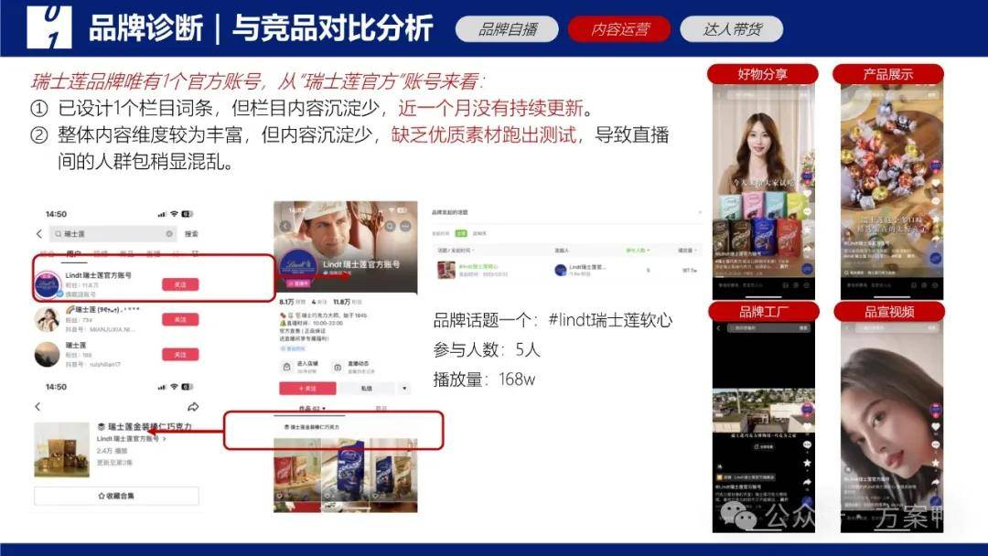Click the white slide logo in top-left
This screenshot has width=988, height=556.
(49, 27)
